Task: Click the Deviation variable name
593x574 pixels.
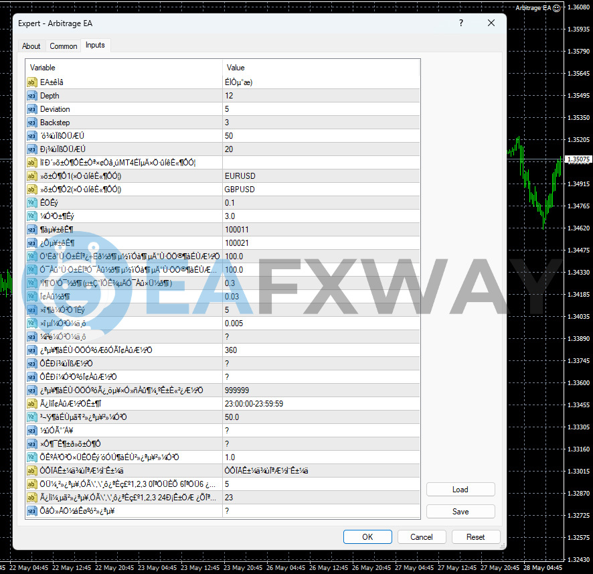Action: pyautogui.click(x=55, y=109)
